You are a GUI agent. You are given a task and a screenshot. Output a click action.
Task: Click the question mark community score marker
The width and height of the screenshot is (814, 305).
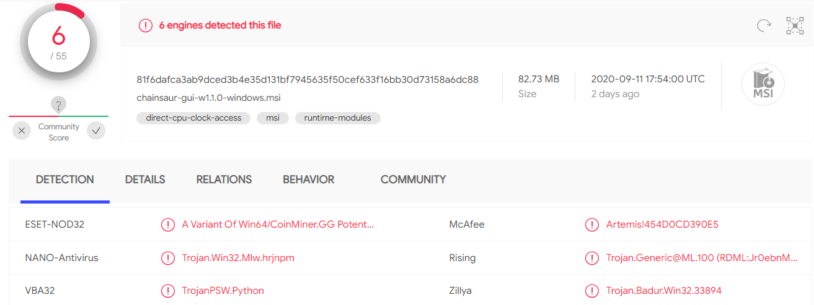point(59,105)
